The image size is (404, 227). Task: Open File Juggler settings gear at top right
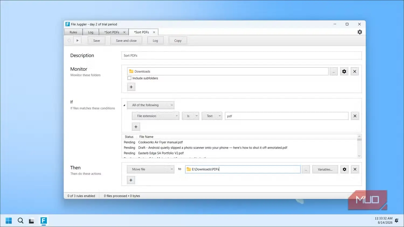[360, 32]
